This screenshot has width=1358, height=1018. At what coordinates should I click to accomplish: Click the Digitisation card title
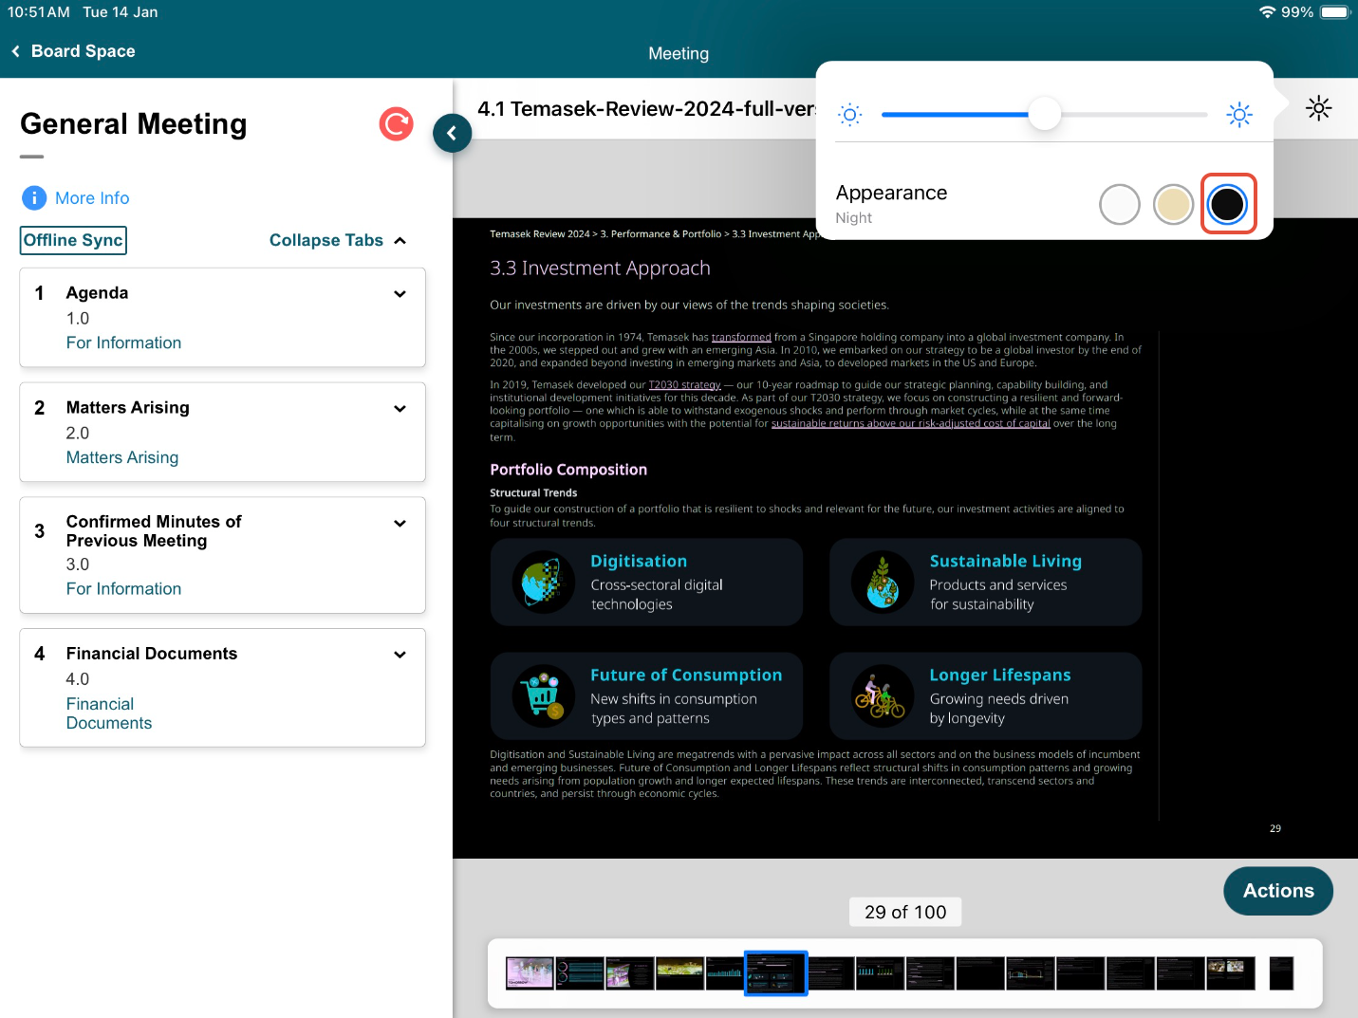point(639,561)
